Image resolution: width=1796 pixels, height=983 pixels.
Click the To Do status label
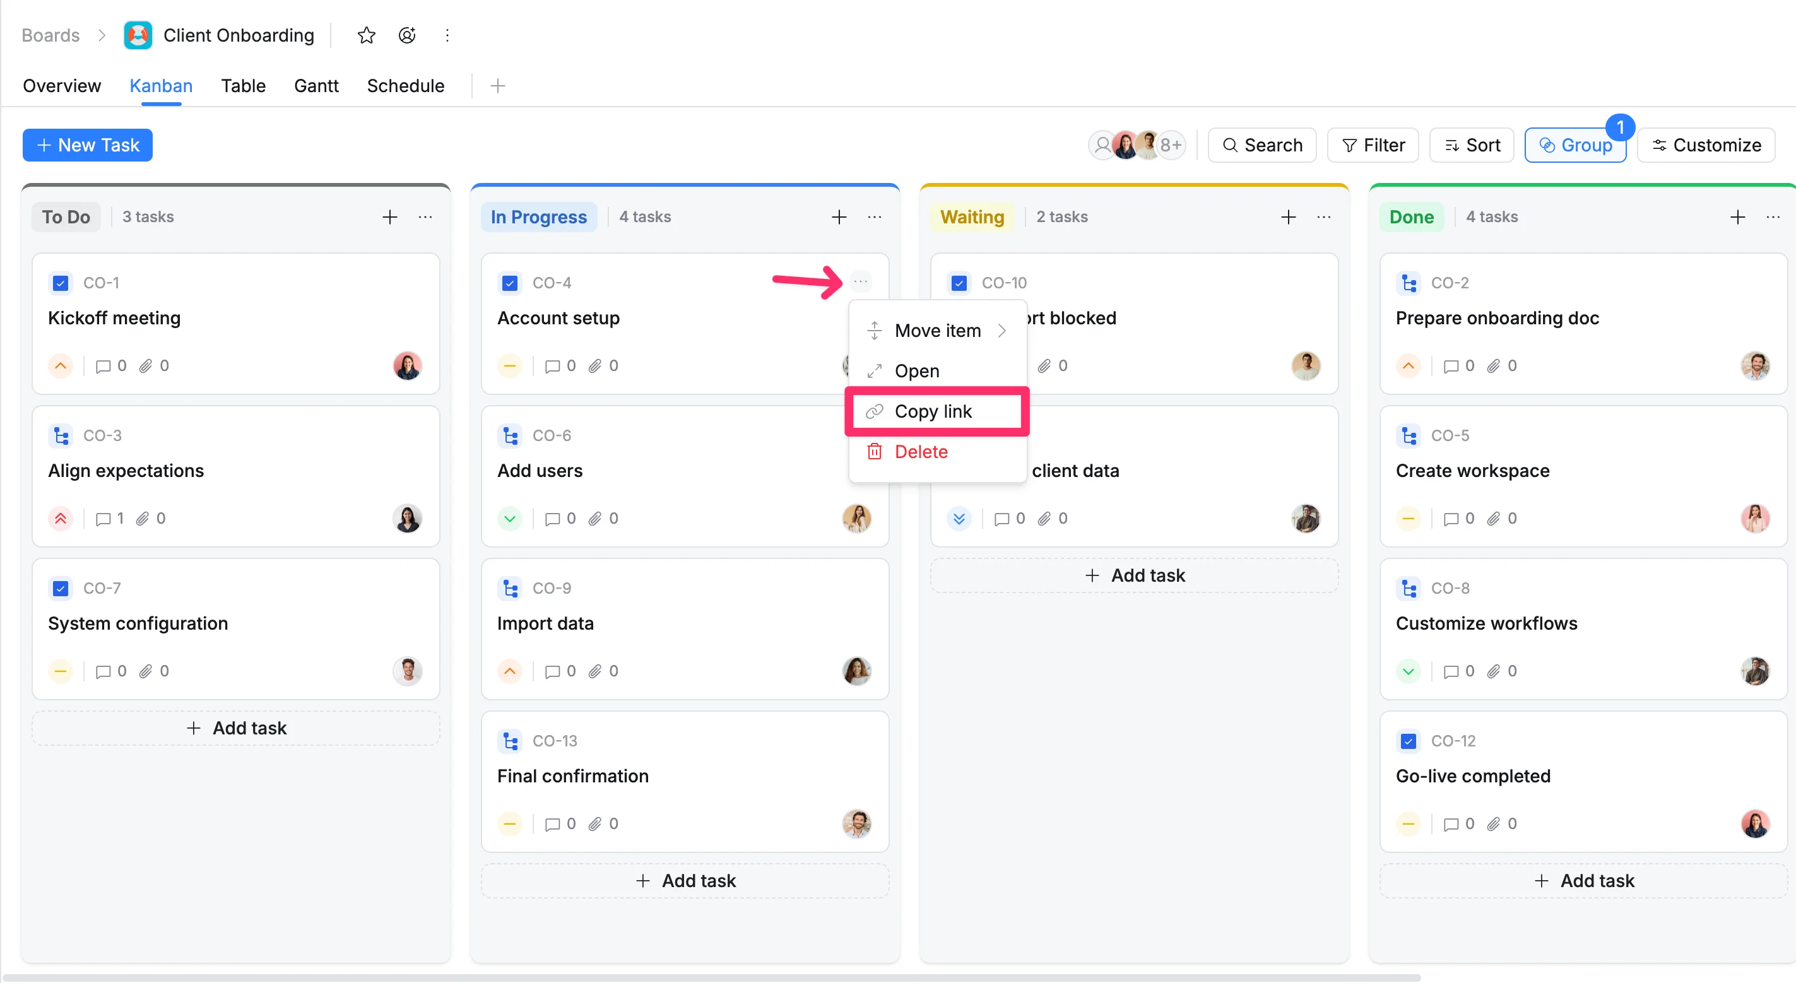66,217
